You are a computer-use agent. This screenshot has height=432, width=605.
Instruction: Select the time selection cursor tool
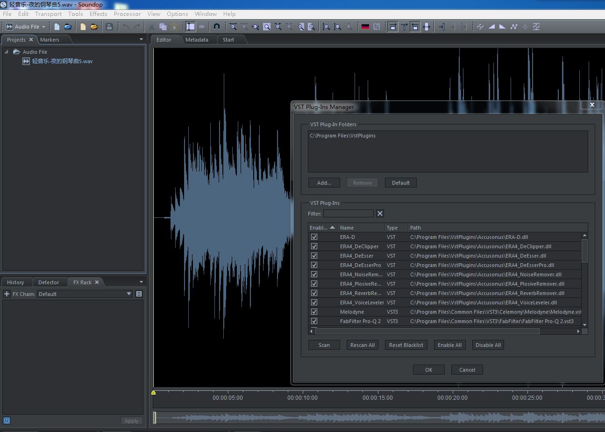[x=191, y=27]
